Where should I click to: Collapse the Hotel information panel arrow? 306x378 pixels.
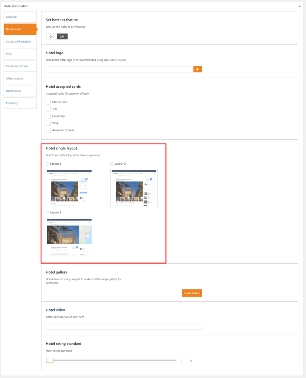[299, 6]
